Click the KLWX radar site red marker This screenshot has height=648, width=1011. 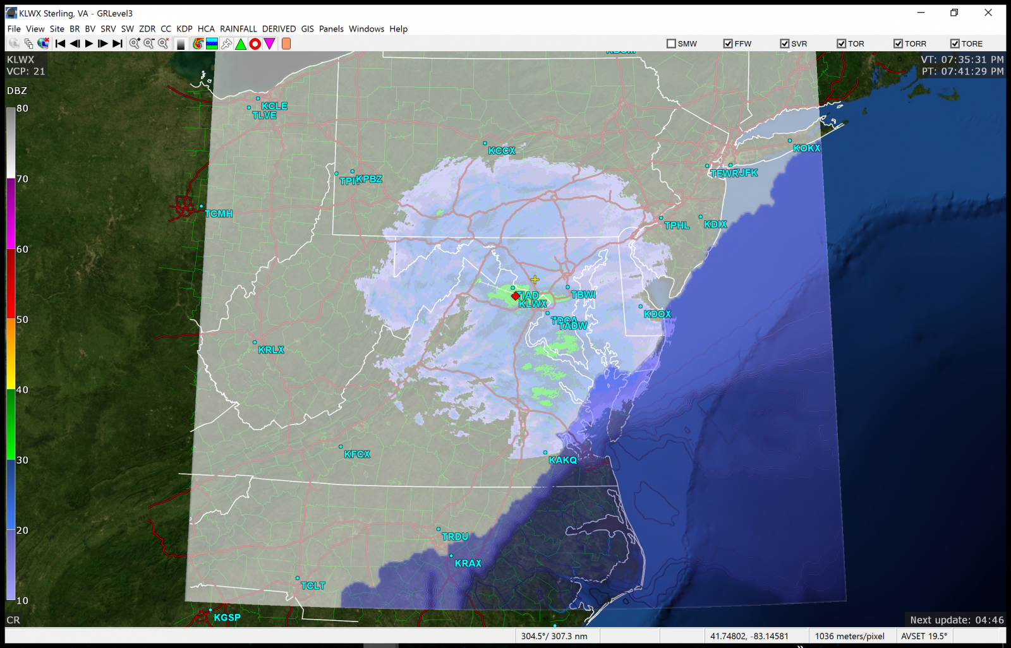coord(516,296)
